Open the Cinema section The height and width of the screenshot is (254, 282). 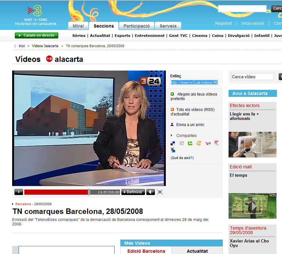200,36
